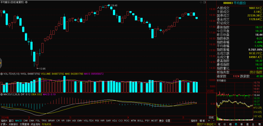Screen dimensions: 263x126
Task: Click the diamond icon above the chart
Action: tap(201, 2)
